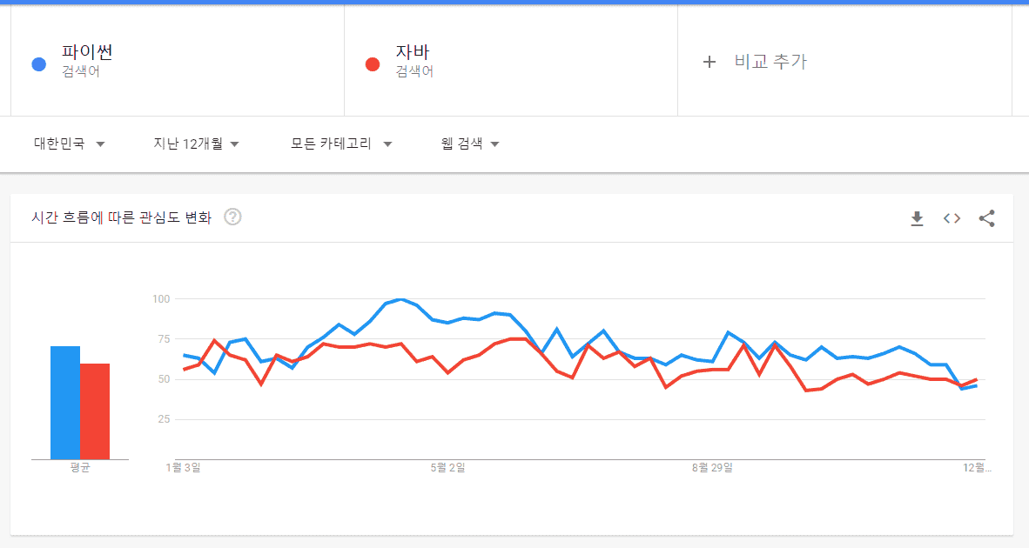Click the 시간 흐름에 따른 관심도 변화 title
Screen dimensions: 1029x548
[121, 217]
